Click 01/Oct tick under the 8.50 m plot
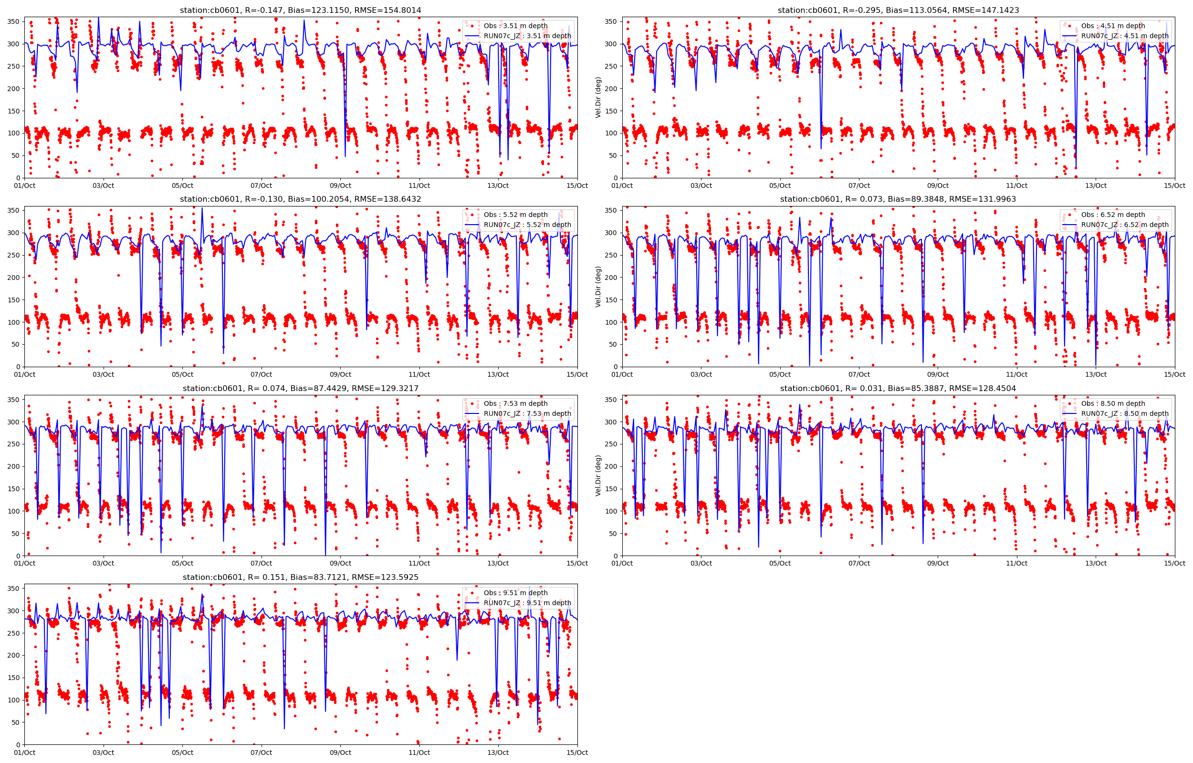 click(622, 563)
